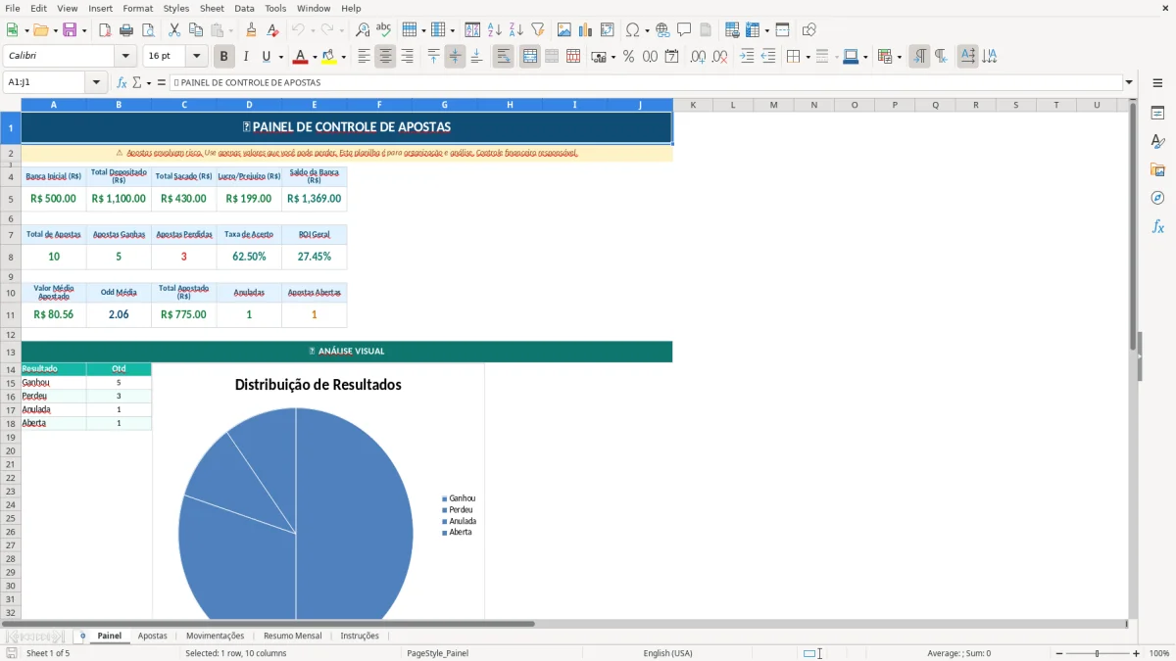This screenshot has width=1176, height=661.
Task: Click Add Decimal Place icon
Action: point(699,57)
